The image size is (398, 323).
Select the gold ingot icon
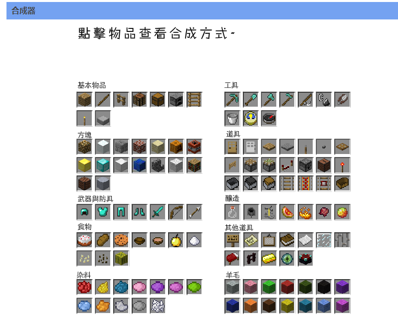[269, 259]
